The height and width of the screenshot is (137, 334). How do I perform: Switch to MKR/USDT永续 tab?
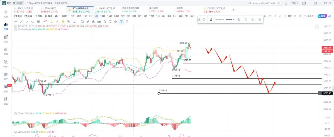click(105, 10)
